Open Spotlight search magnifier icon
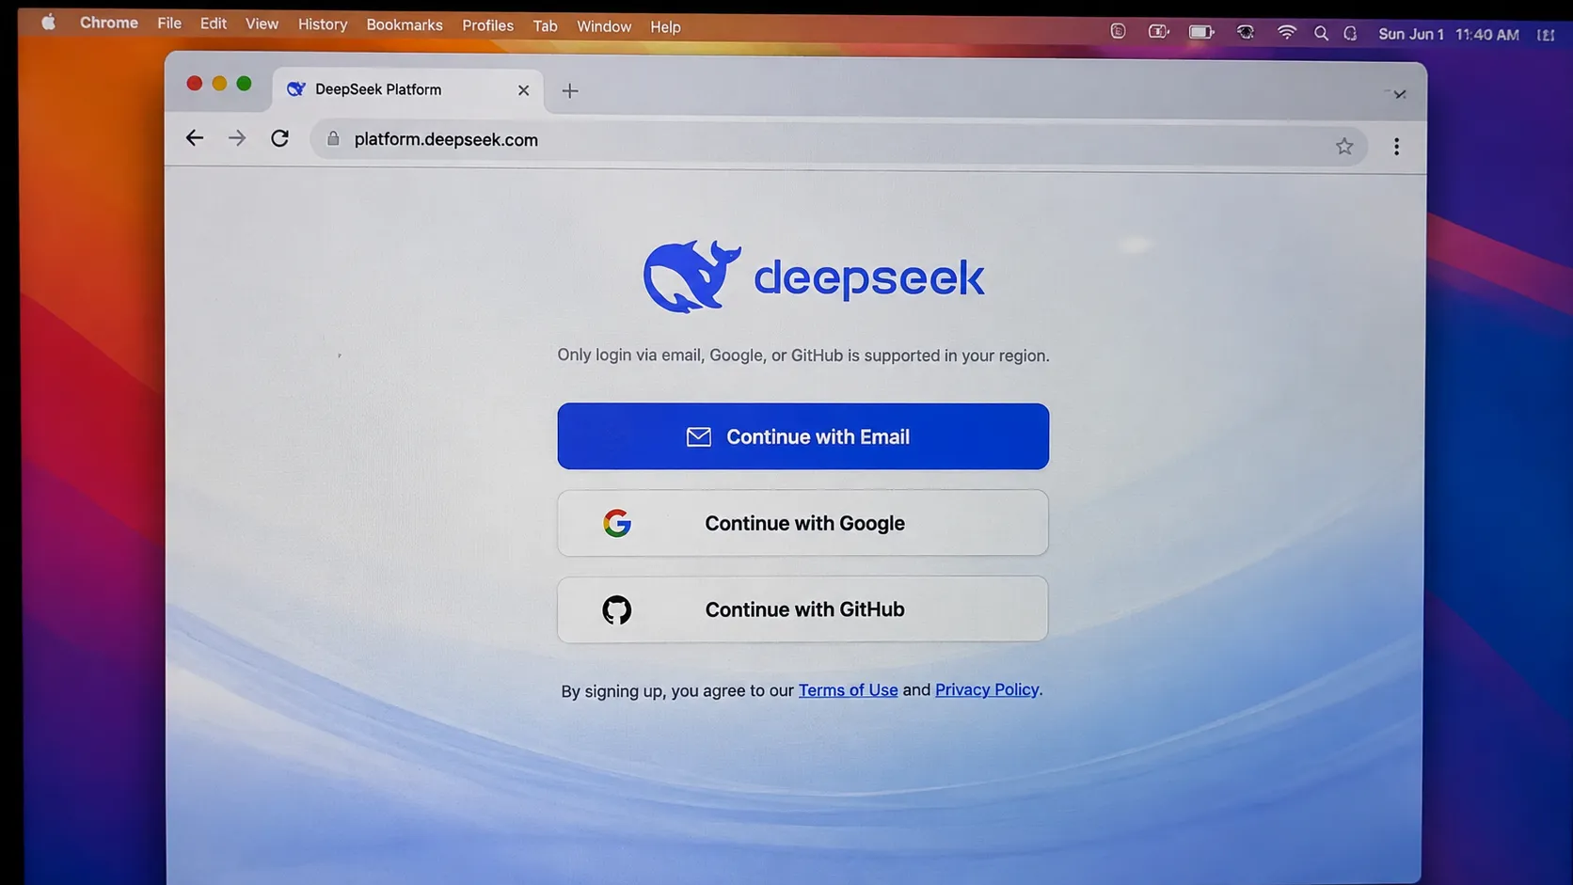Screen dimensions: 1573x885 (1321, 33)
